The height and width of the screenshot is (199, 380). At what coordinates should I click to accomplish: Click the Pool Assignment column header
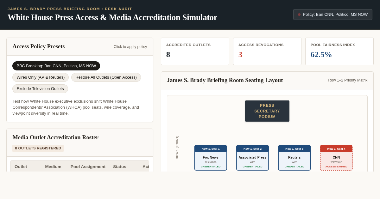pos(88,166)
